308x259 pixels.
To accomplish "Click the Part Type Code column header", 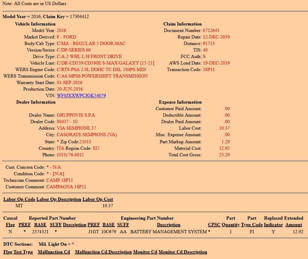I will [252, 225].
